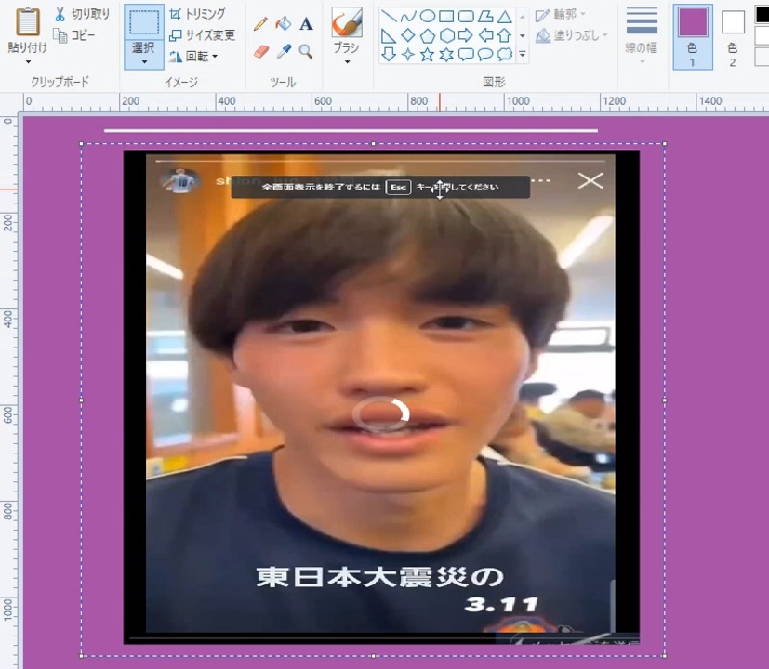The height and width of the screenshot is (669, 769).
Task: Select the Eraser tool
Action: (261, 51)
